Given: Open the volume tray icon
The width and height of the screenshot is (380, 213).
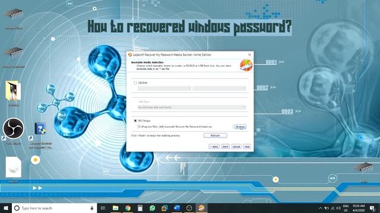Looking at the screenshot, I should click(338, 208).
